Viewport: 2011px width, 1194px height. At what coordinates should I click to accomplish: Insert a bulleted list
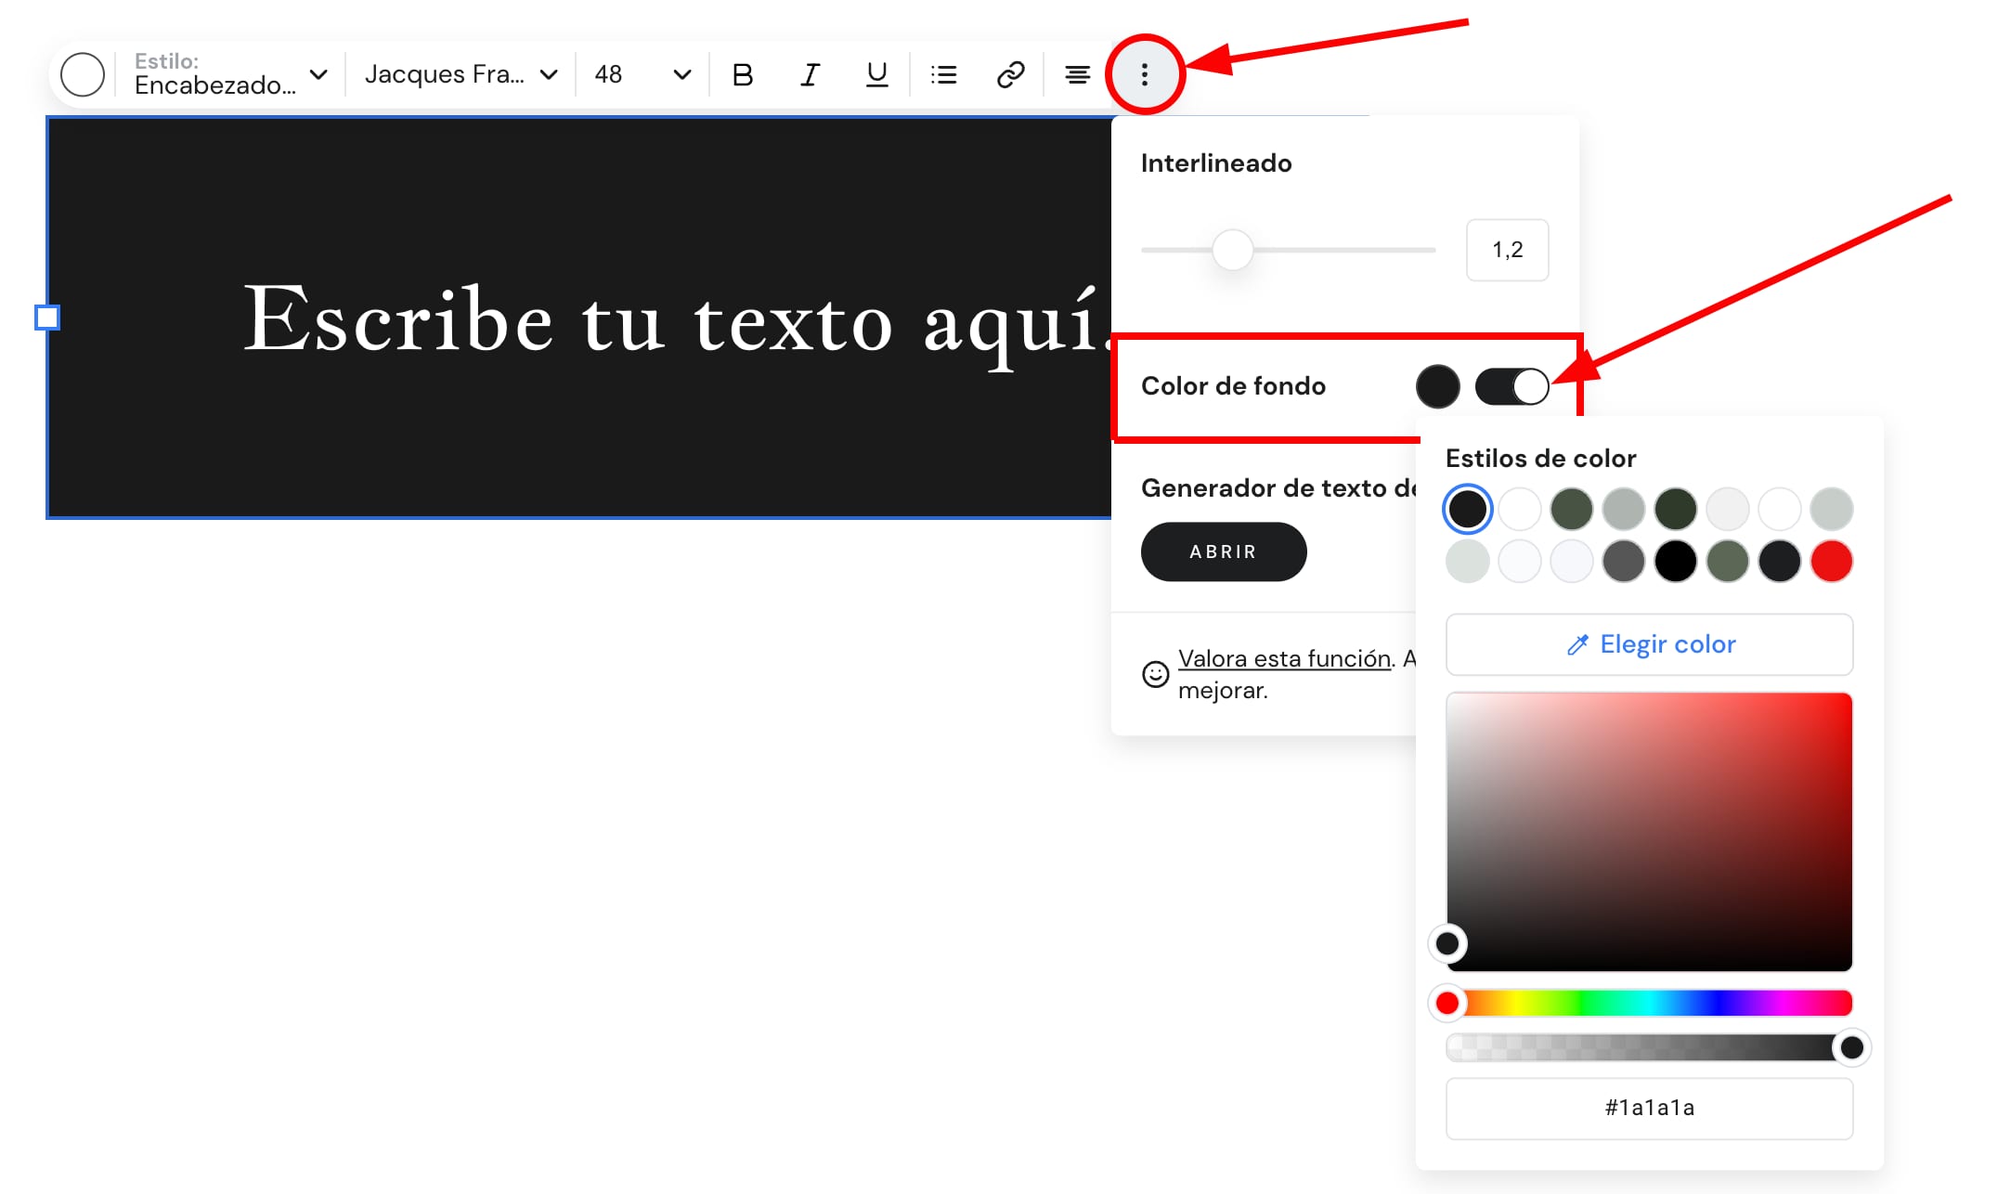(943, 74)
